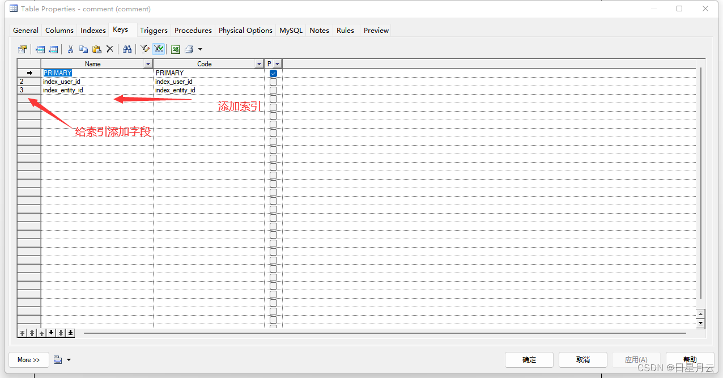
Task: Open help with the 帮助 button
Action: click(690, 360)
